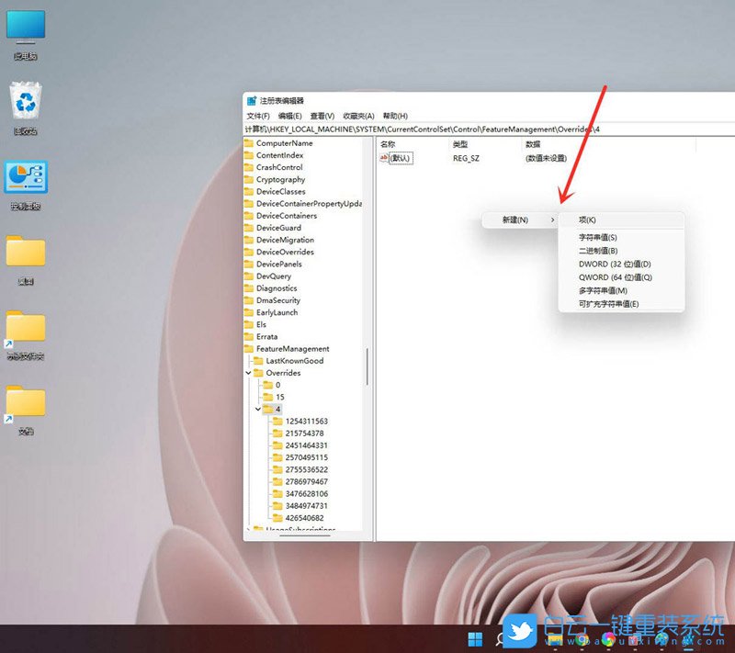Image resolution: width=735 pixels, height=653 pixels.
Task: Select the This PC desktop icon
Action: tap(25, 26)
